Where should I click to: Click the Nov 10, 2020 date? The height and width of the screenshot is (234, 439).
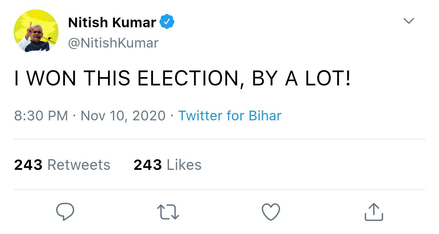pyautogui.click(x=123, y=116)
